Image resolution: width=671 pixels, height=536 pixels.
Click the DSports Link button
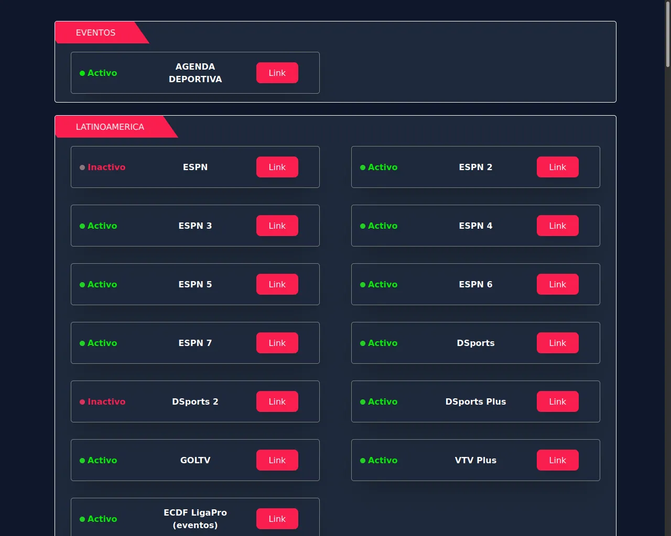click(x=558, y=343)
